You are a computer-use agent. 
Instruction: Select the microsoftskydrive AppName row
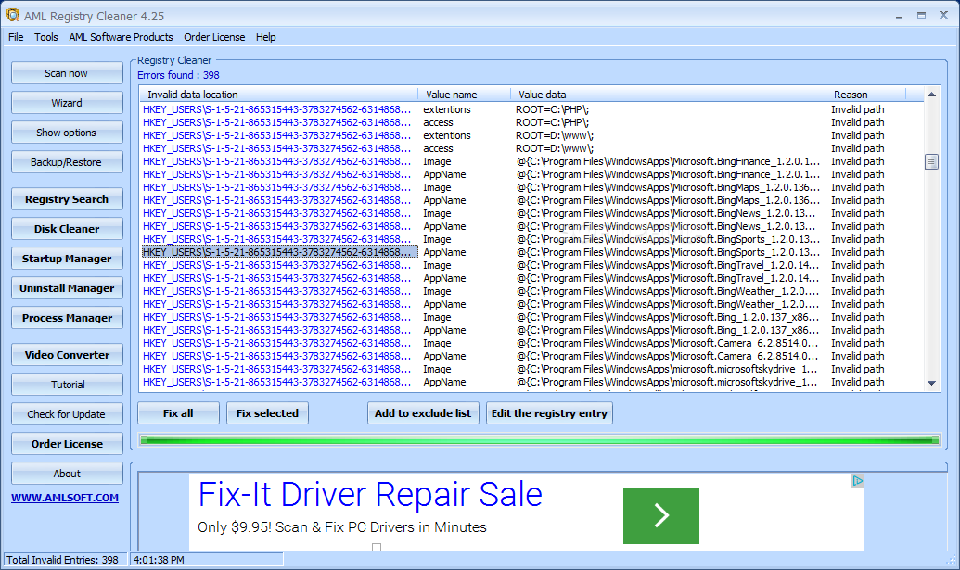[531, 382]
